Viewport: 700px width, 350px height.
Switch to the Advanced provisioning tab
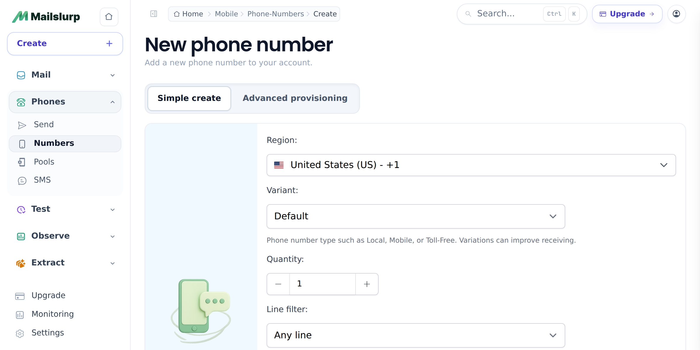[x=295, y=98]
